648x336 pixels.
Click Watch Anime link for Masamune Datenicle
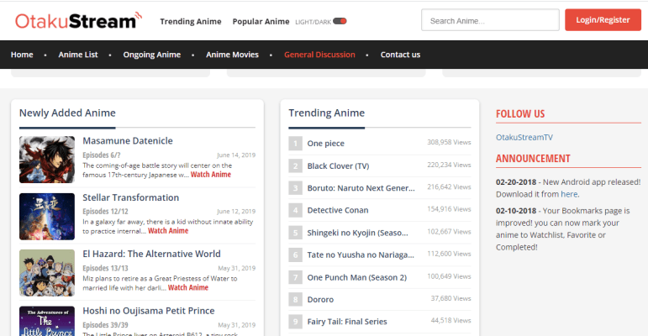click(x=210, y=175)
